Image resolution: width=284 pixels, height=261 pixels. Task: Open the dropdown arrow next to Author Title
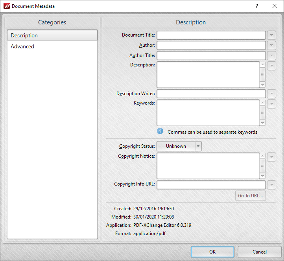coord(271,55)
